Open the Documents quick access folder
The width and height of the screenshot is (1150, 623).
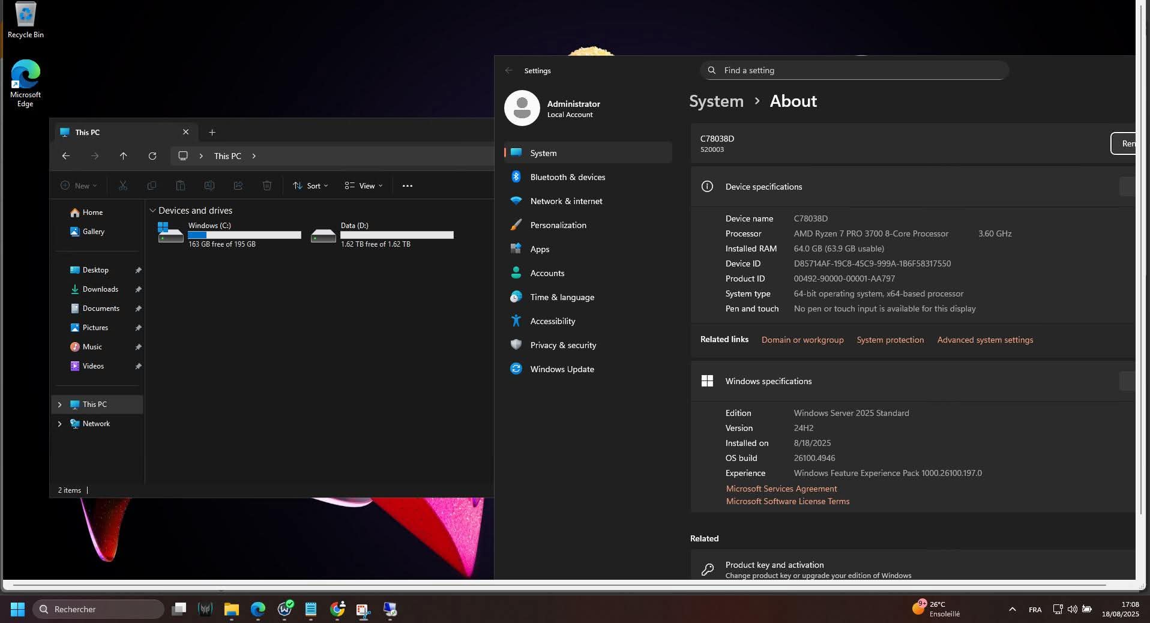[x=98, y=308]
